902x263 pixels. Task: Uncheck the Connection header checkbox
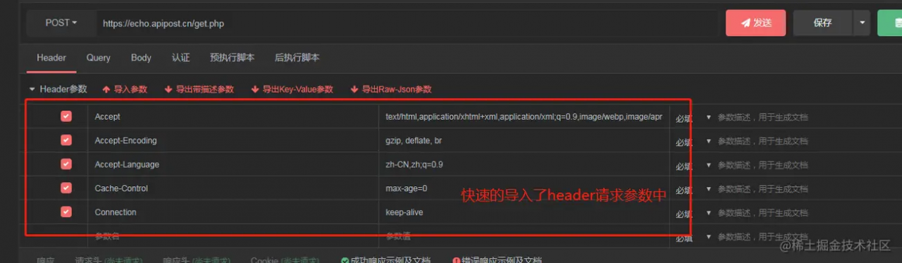pos(66,212)
